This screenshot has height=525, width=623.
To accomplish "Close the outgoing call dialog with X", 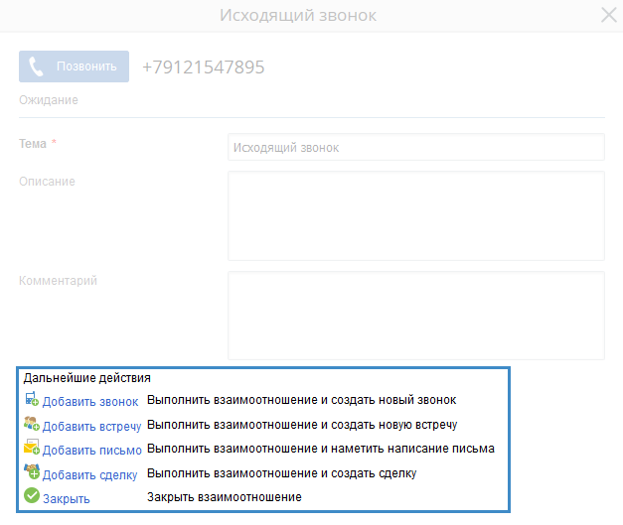I will click(608, 15).
